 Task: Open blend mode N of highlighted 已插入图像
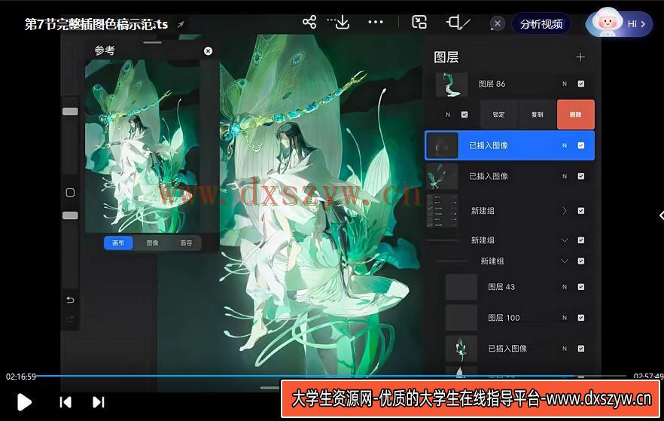click(x=565, y=145)
